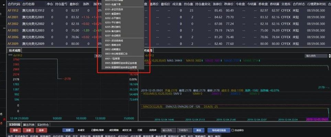The image size is (331, 137).
Task: Switch to the 实时回报 tab
Action: [14, 125]
